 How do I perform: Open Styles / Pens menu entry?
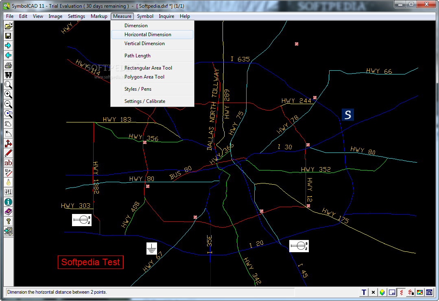click(x=152, y=89)
